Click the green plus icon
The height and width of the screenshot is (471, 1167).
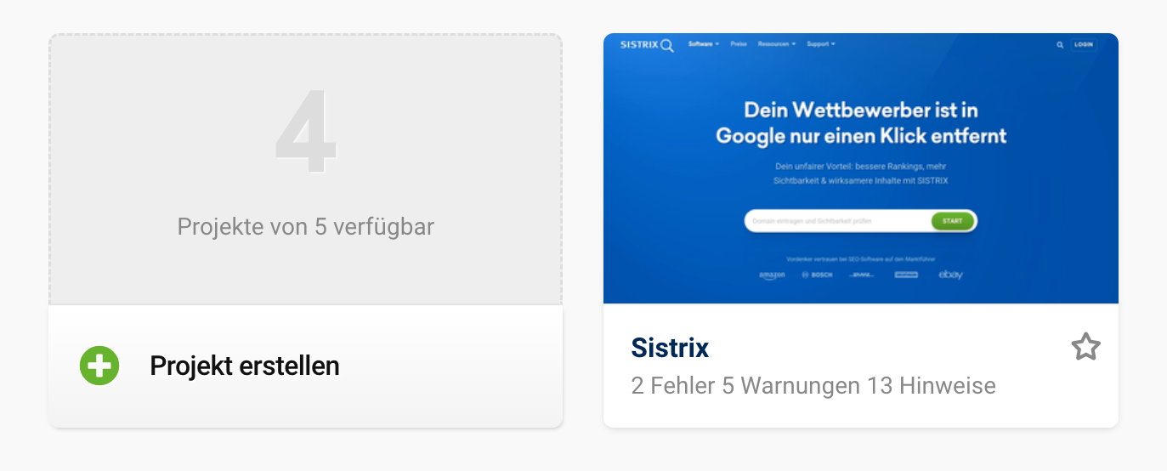[99, 366]
